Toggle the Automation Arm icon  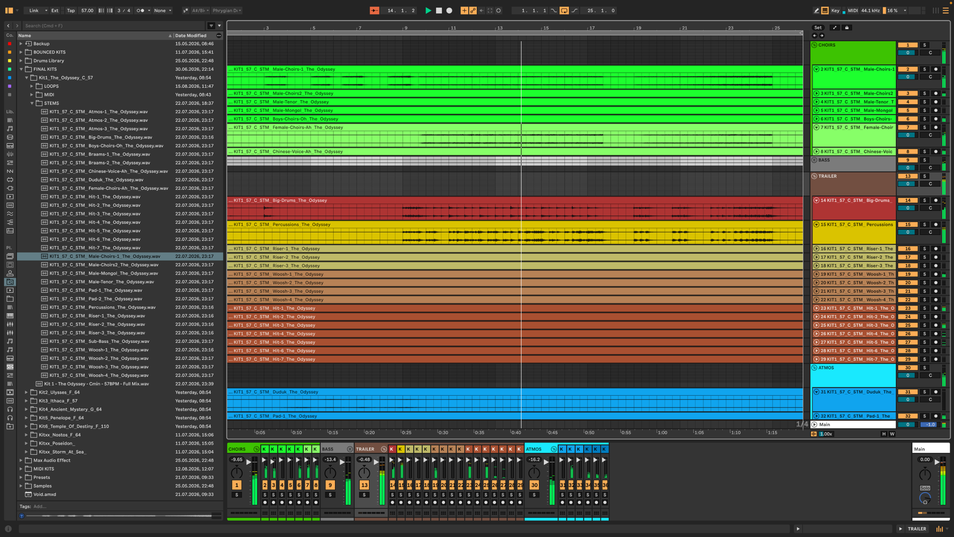tap(473, 11)
